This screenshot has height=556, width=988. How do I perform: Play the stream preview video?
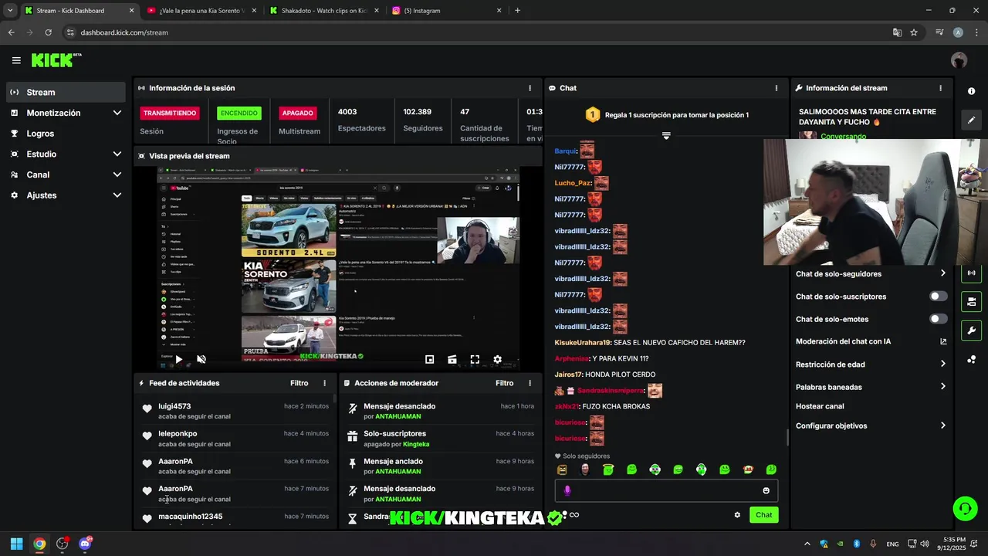click(178, 359)
